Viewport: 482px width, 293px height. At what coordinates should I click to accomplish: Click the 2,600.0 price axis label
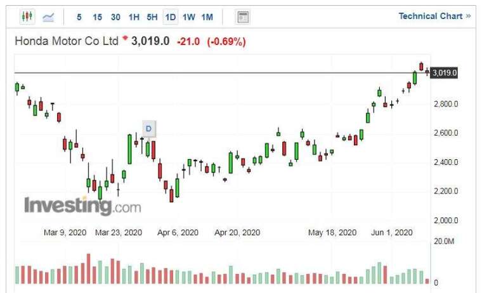pyautogui.click(x=446, y=133)
